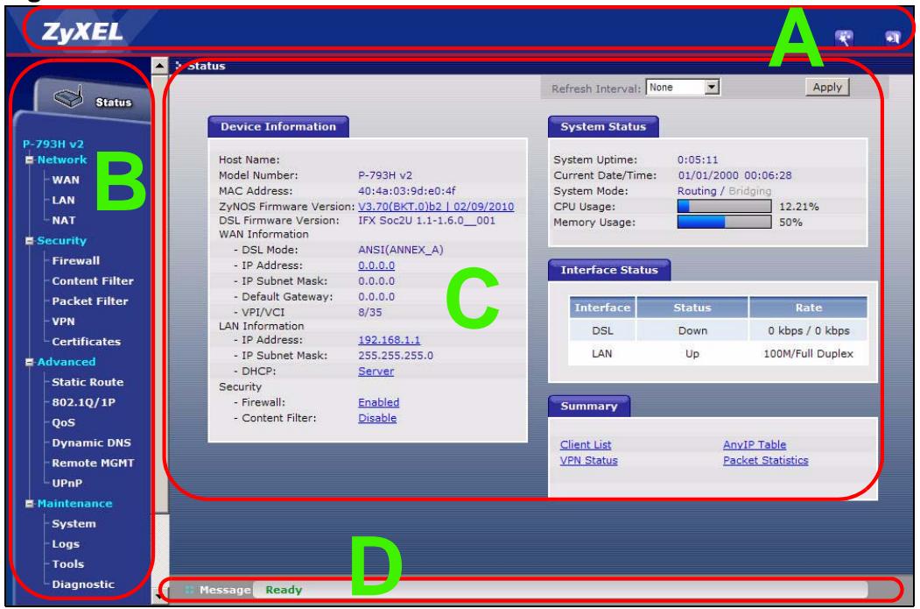Open the VPN Status link

[x=588, y=461]
